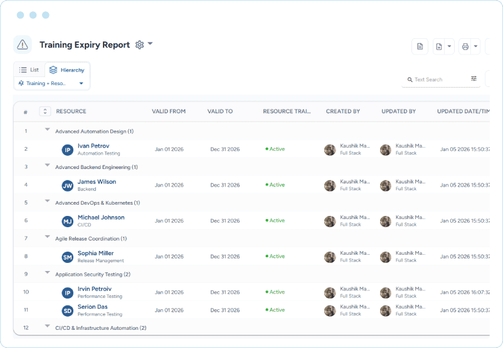Open Ivan Petrov resource link

tap(93, 146)
